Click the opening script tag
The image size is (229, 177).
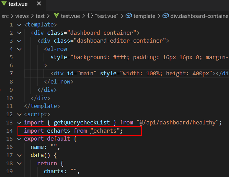click(37, 114)
